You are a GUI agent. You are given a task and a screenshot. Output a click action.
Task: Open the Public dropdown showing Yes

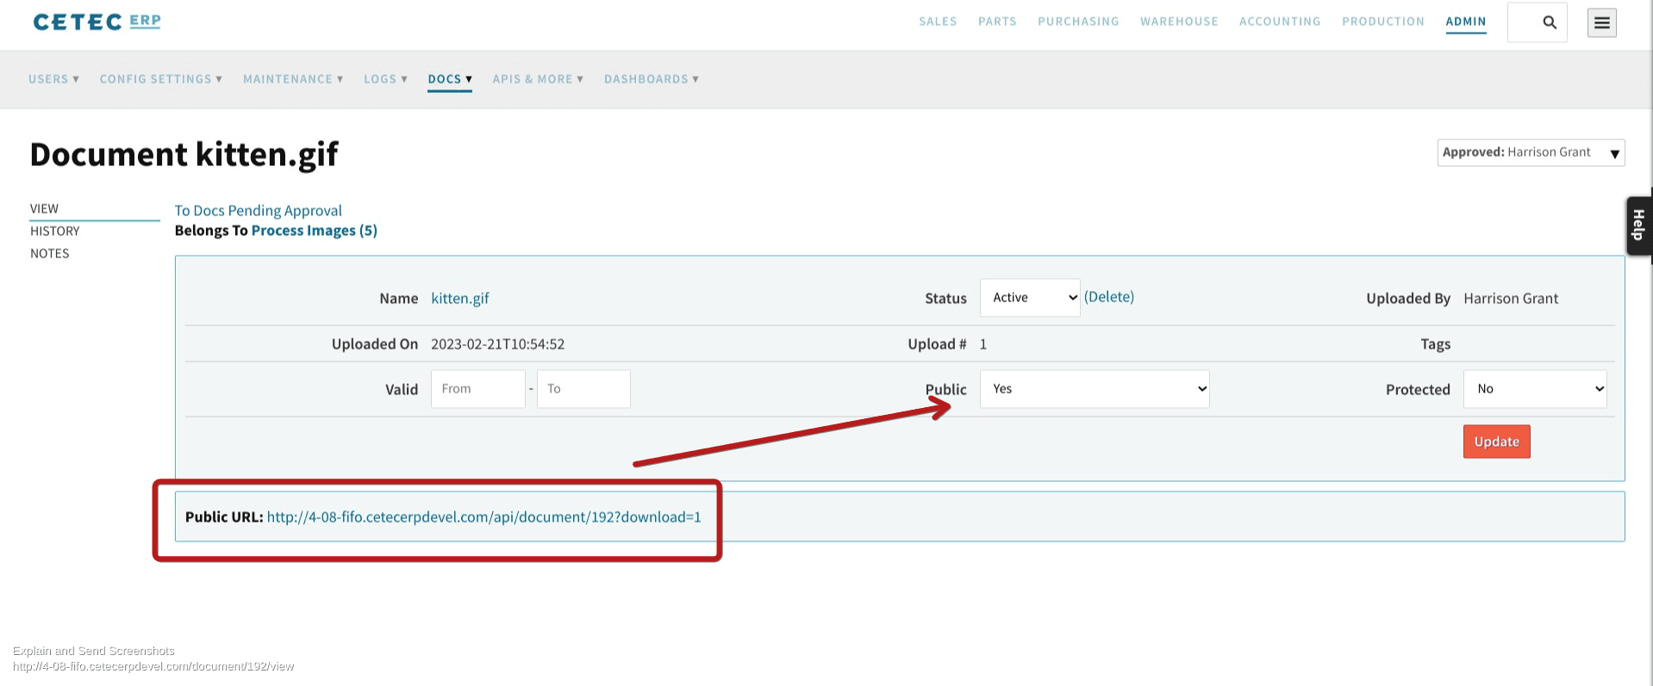(x=1094, y=389)
